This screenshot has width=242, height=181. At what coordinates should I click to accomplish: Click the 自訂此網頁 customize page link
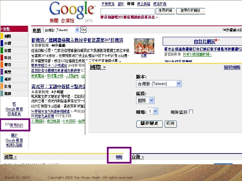click(204, 42)
